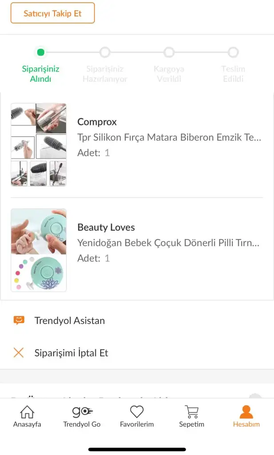Tap the Teslim Edildi step circle

point(233,52)
